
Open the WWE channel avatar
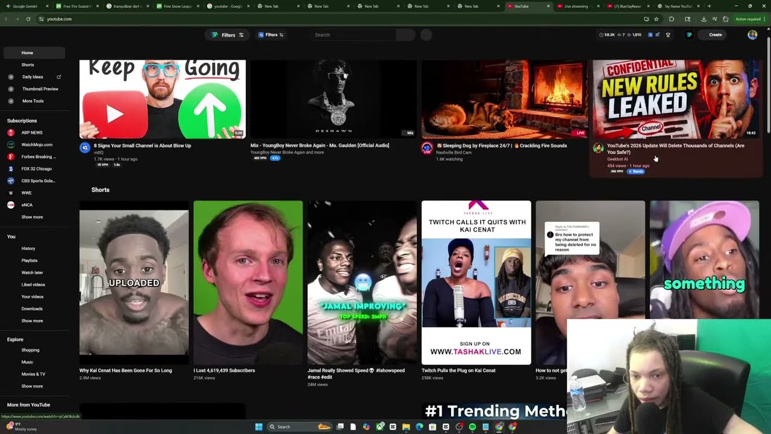10,193
